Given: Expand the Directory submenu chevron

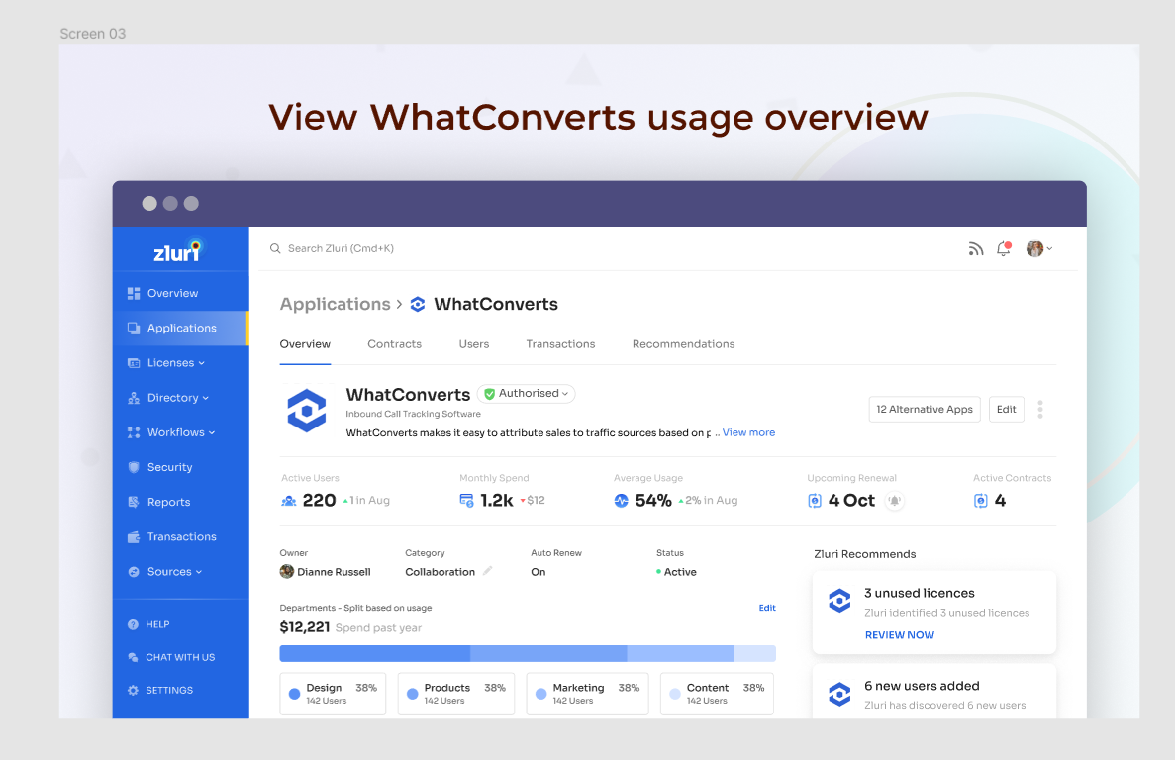Looking at the screenshot, I should coord(205,399).
